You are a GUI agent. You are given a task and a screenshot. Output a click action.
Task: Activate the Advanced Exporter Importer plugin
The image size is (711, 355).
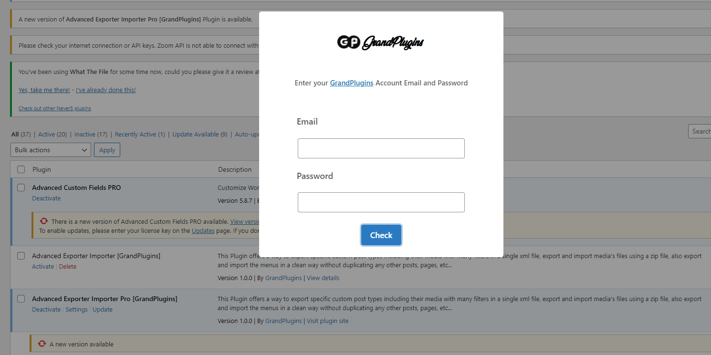pos(43,266)
